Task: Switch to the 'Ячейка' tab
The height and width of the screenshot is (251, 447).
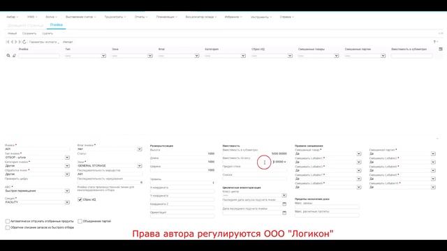Action: click(56, 25)
